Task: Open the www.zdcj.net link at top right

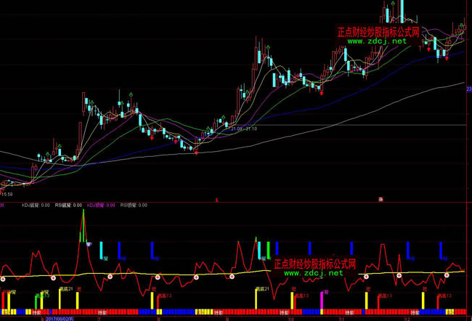Action: pyautogui.click(x=377, y=41)
